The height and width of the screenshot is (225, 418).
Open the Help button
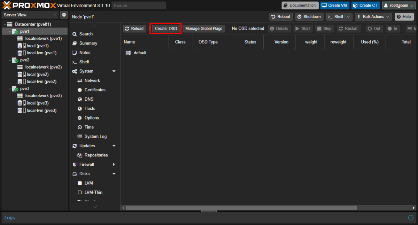point(404,17)
